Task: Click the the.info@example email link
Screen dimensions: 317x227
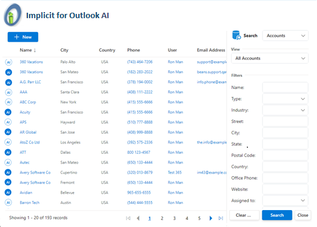Action: (x=212, y=142)
